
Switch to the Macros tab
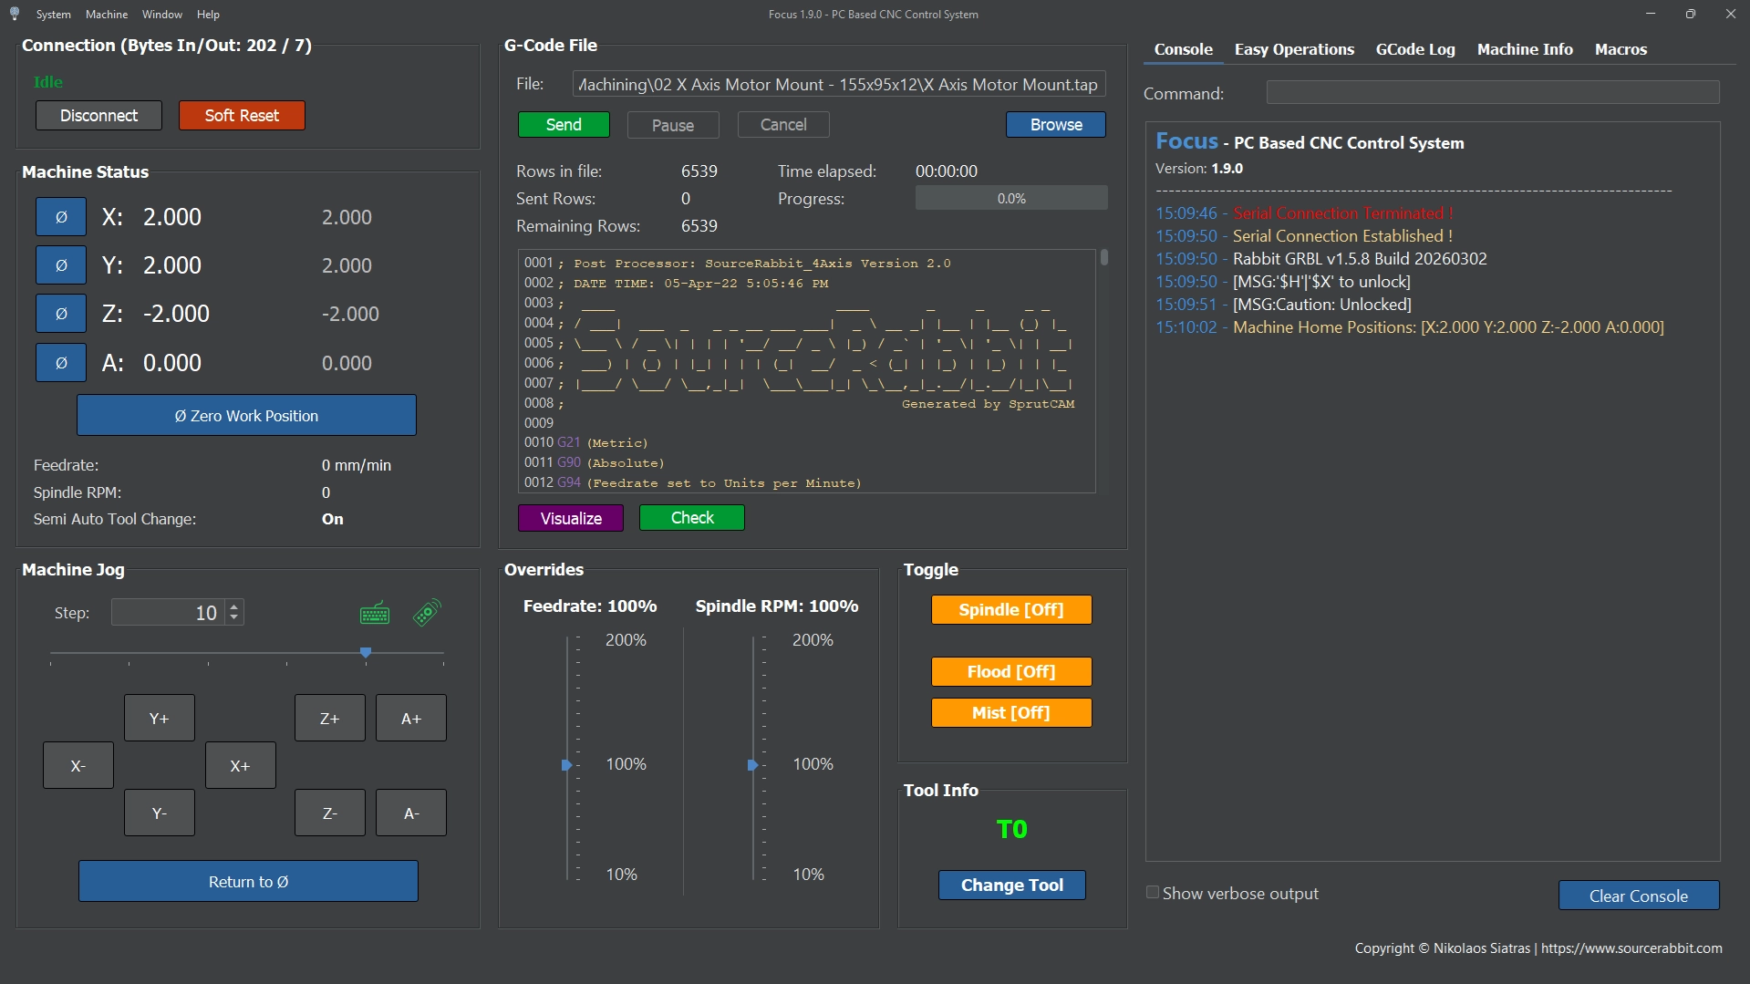pyautogui.click(x=1620, y=49)
